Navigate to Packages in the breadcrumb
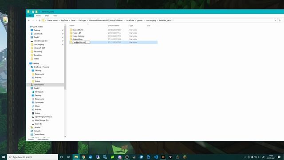 (82, 20)
